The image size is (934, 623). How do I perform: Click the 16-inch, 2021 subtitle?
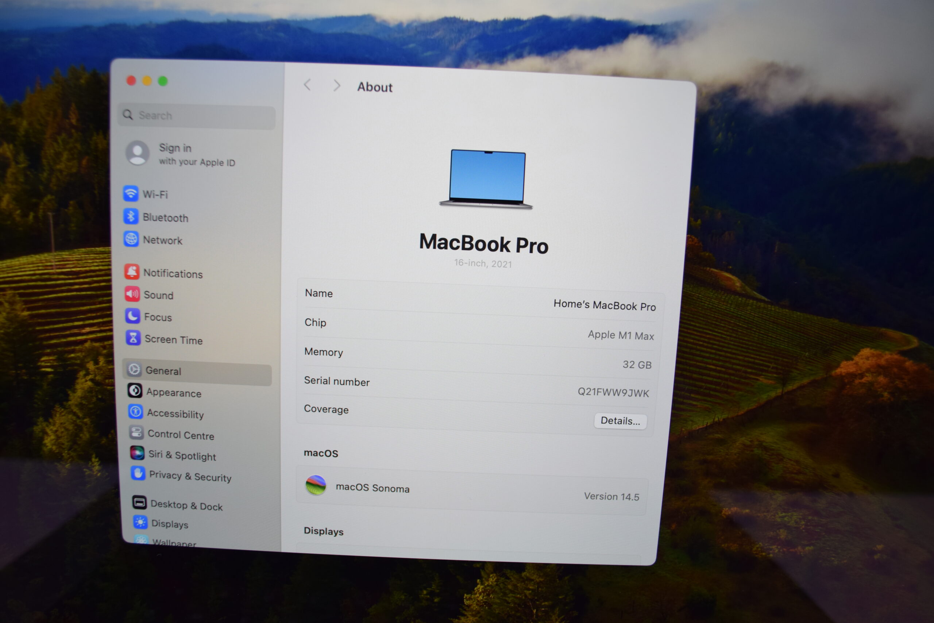click(483, 263)
